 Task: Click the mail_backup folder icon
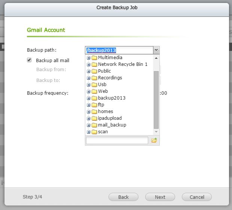point(94,125)
